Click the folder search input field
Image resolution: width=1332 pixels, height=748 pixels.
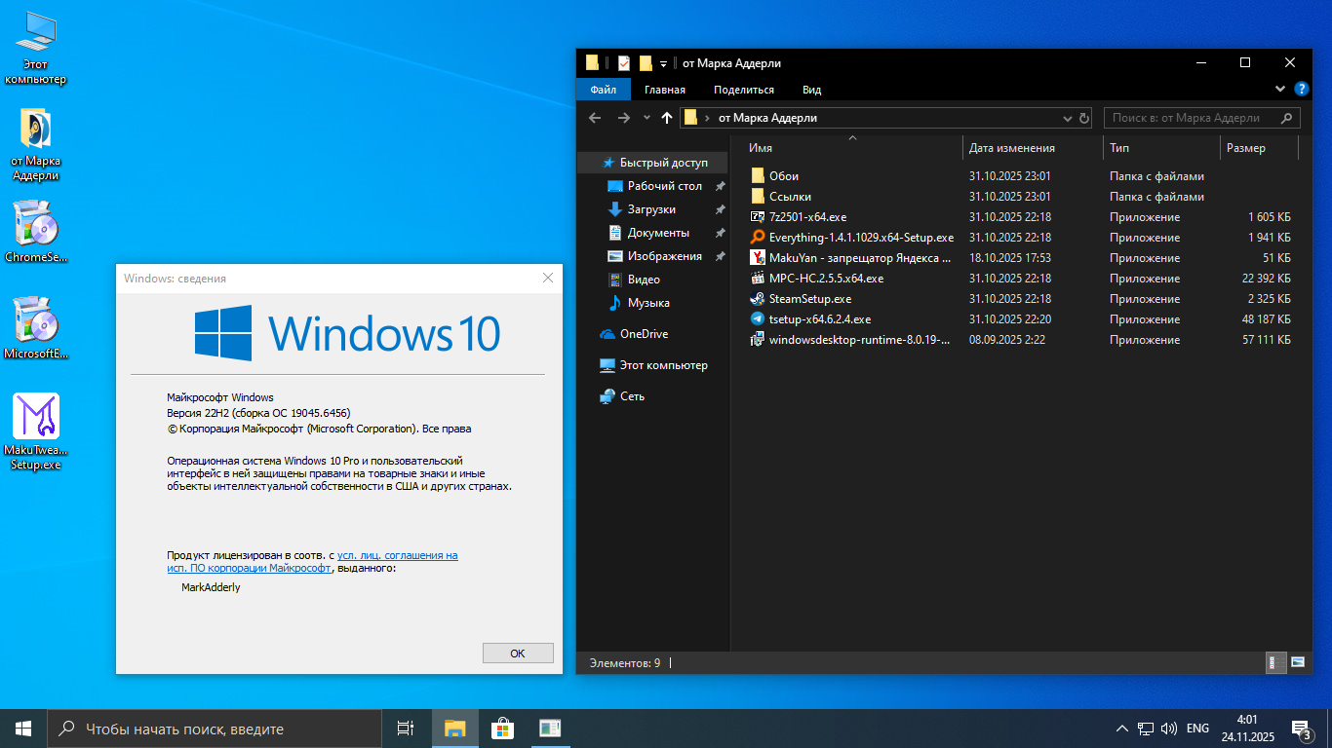[x=1192, y=118]
